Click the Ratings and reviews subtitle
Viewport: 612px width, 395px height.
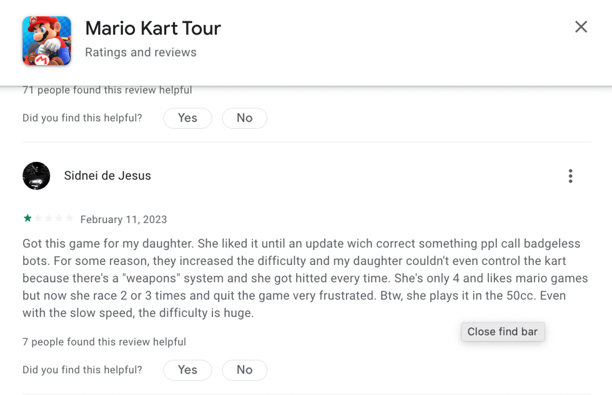[x=141, y=52]
